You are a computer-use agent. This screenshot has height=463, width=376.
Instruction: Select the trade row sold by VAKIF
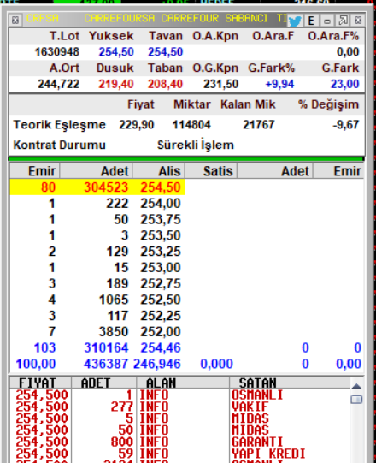point(180,407)
